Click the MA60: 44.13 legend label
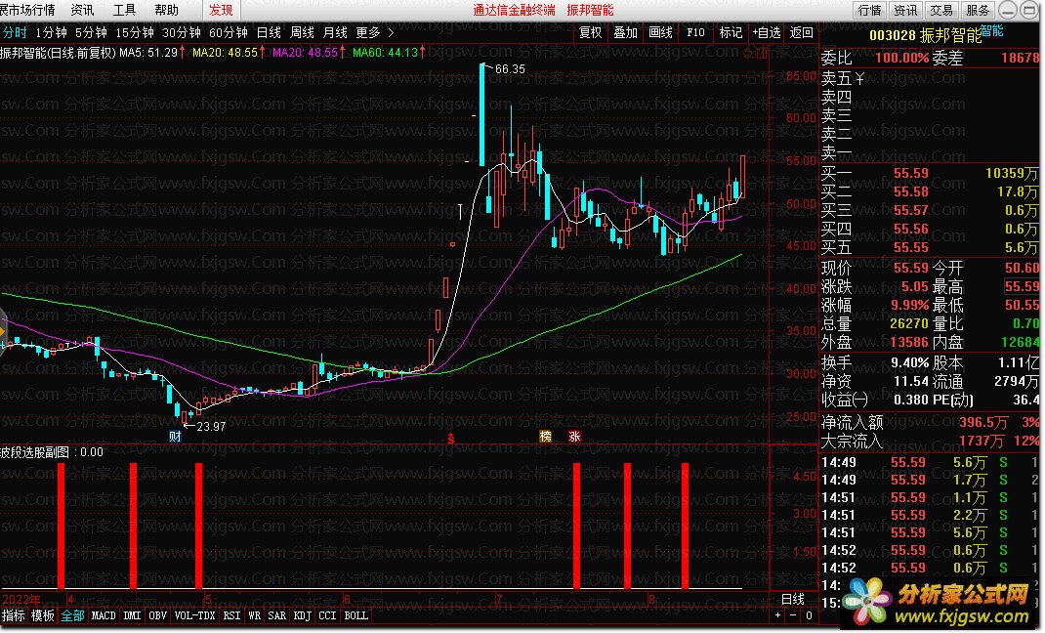 pos(386,53)
